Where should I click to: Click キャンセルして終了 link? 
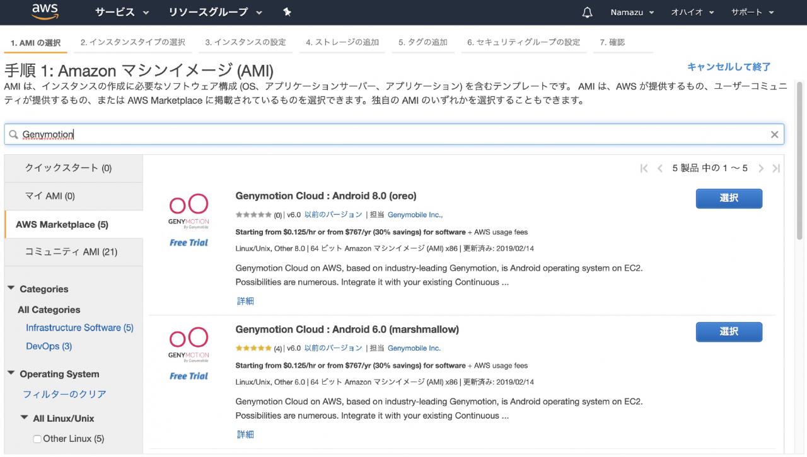[729, 67]
